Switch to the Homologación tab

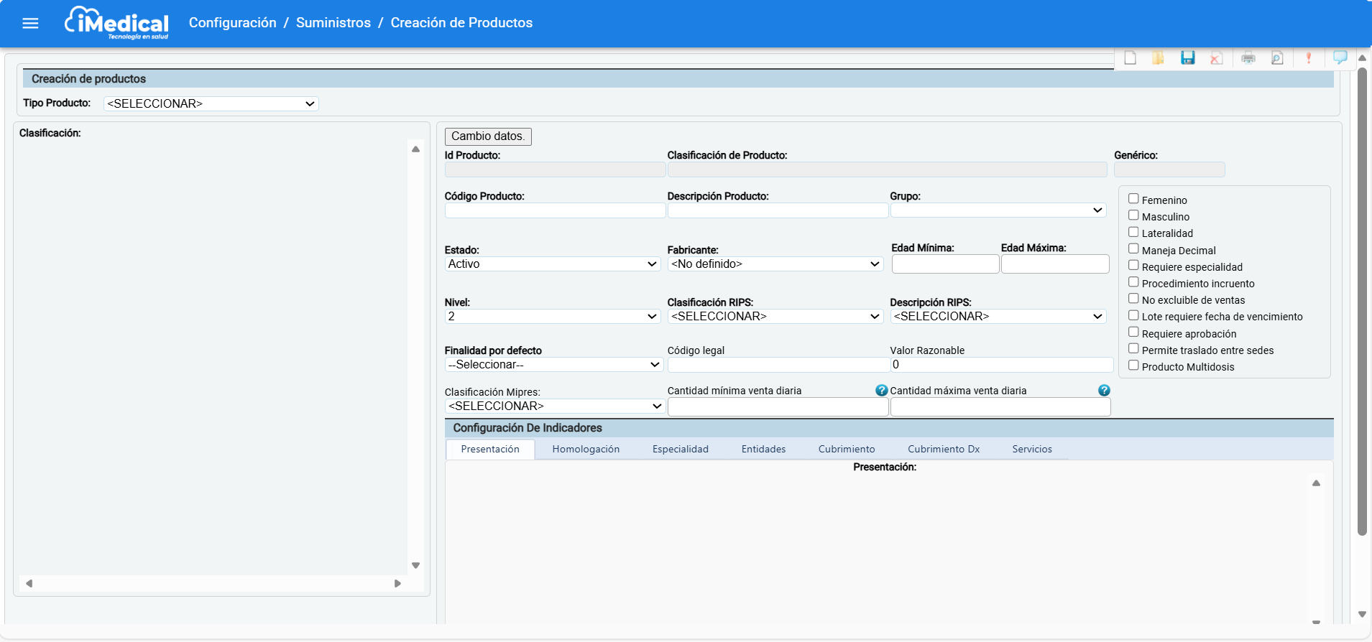(586, 450)
